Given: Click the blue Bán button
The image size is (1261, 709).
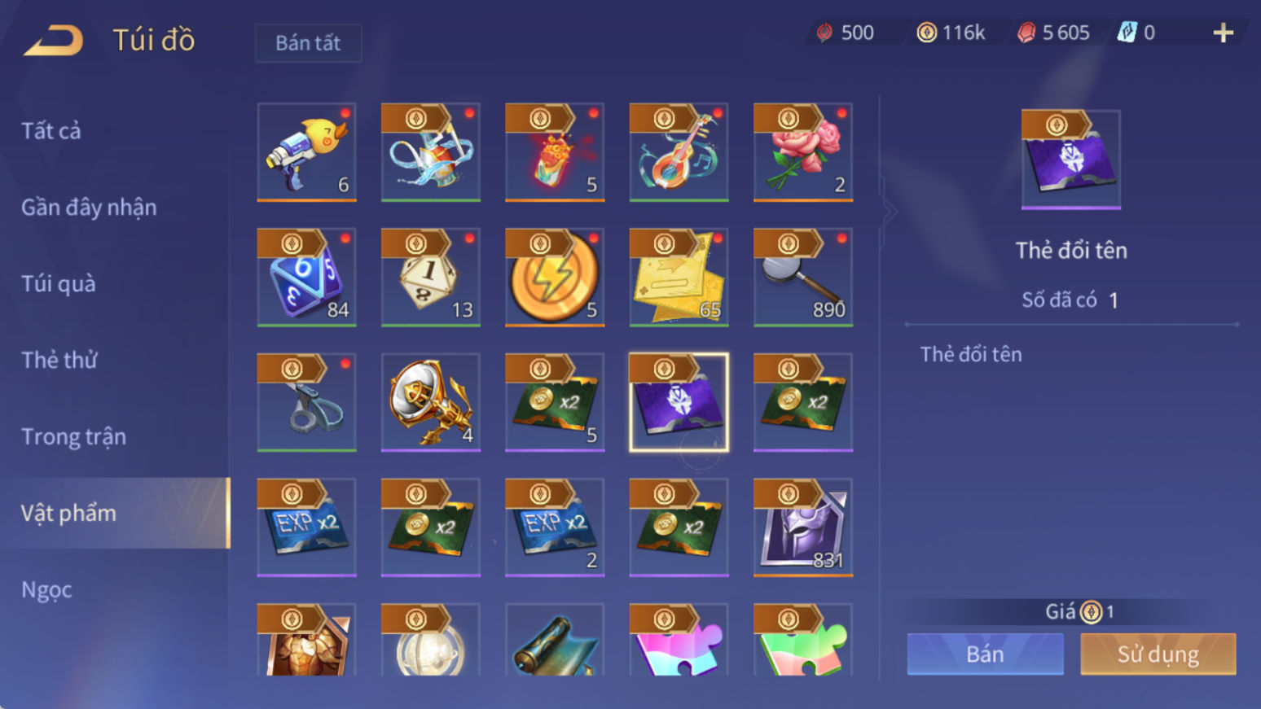Looking at the screenshot, I should pyautogui.click(x=985, y=654).
